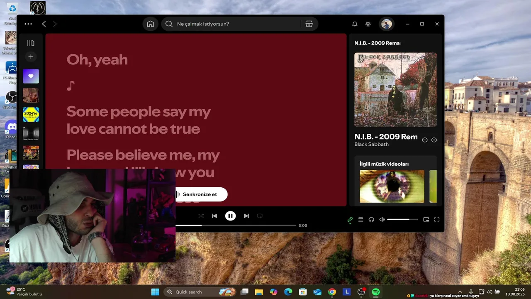Focus the 'Ne çalmak istiyorsun?' search field
Viewport: 531px width, 299px height.
pyautogui.click(x=239, y=24)
